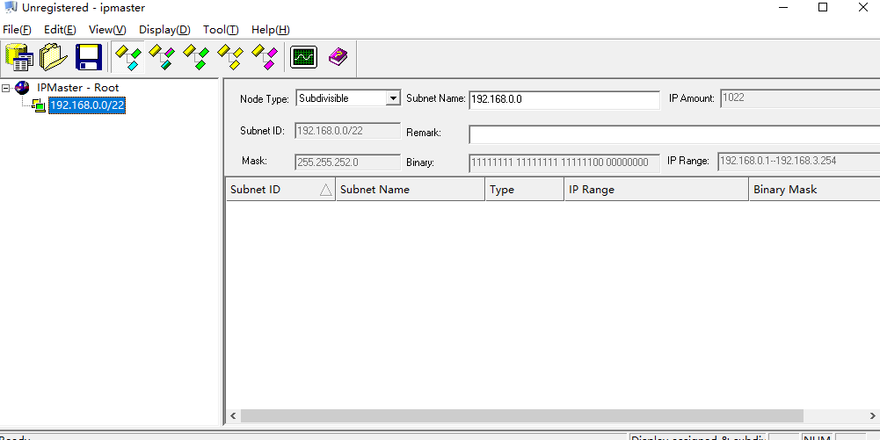Click the tree icon with magenta-green split node

coord(162,58)
